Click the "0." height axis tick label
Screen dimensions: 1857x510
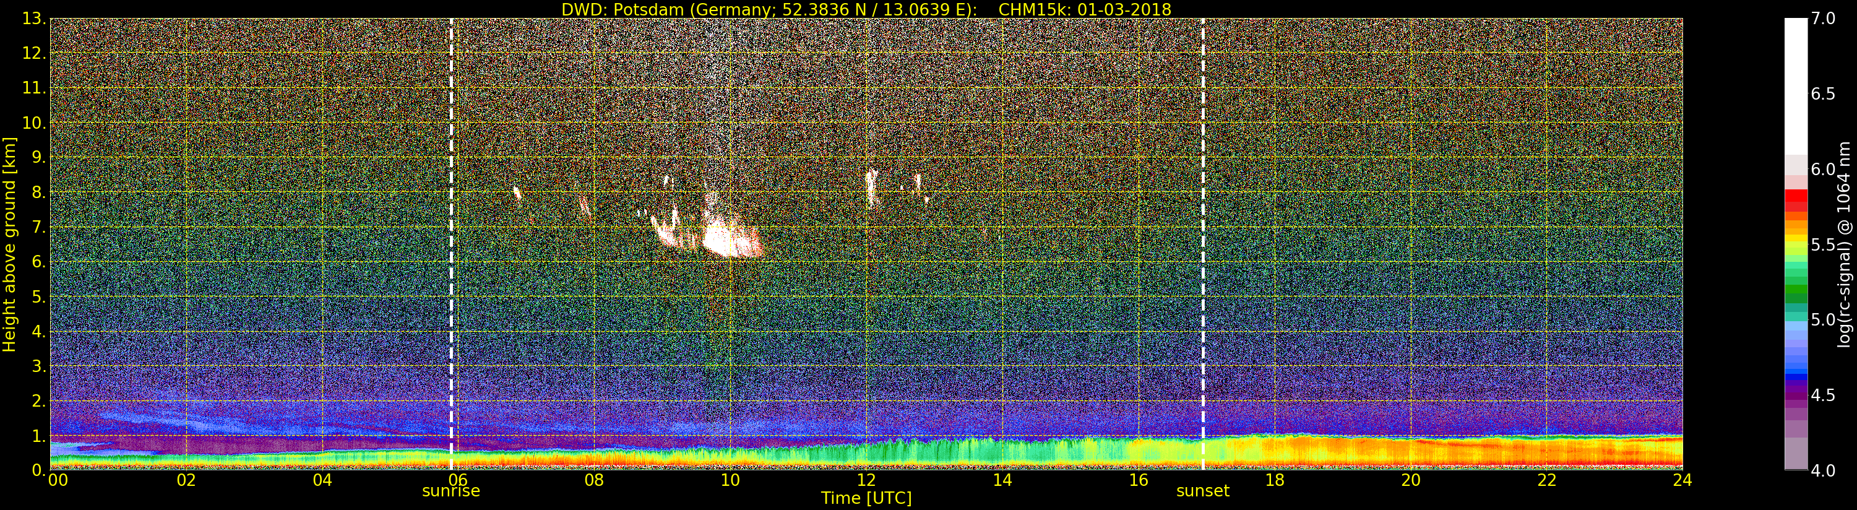tap(39, 470)
